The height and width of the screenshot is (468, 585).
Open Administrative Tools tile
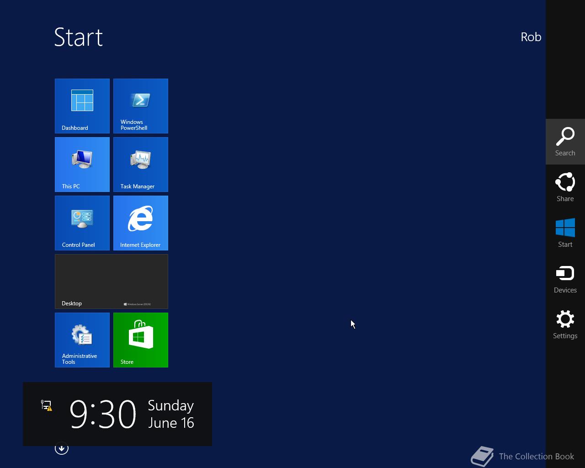click(x=82, y=340)
